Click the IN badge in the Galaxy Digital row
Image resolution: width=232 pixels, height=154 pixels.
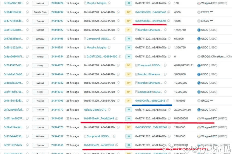point(129,110)
